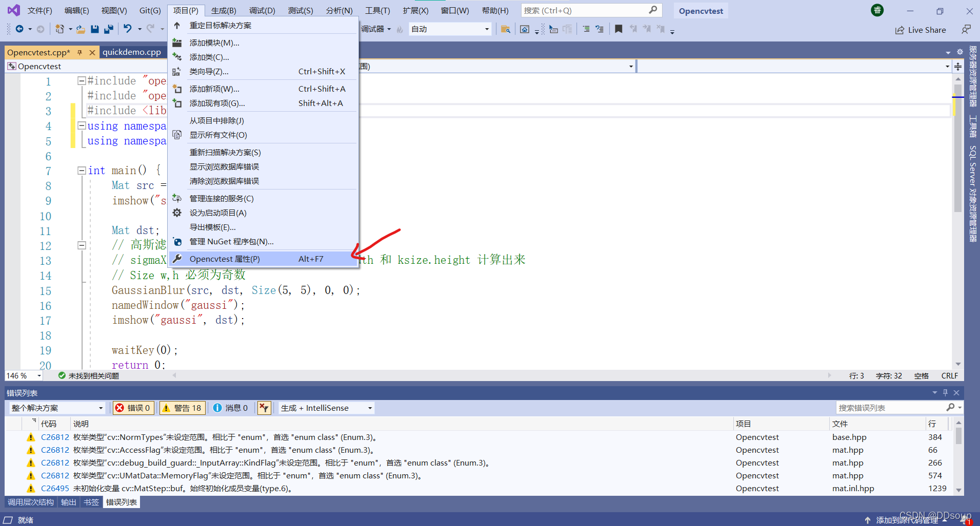Click the find in files folder icon

pos(505,29)
